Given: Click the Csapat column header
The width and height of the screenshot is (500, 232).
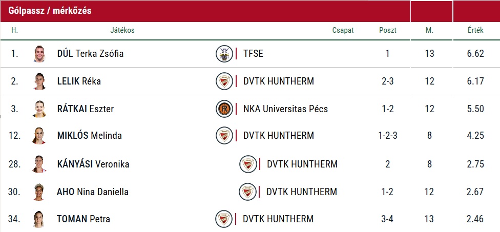Looking at the screenshot, I should 343,30.
